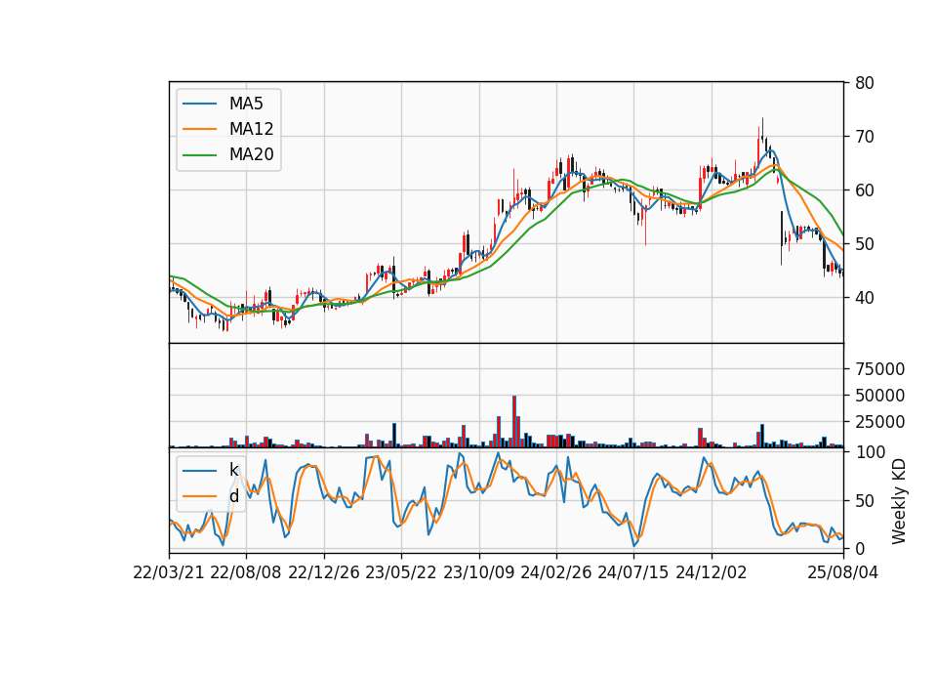Viewport: 937px width, 674px height.
Task: Click the 24/12/02 date tick label
Action: click(x=712, y=573)
